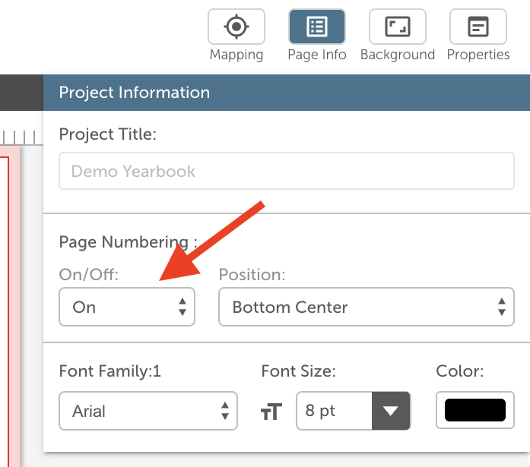Expand the font size dropdown arrow
This screenshot has width=530, height=467.
point(391,411)
